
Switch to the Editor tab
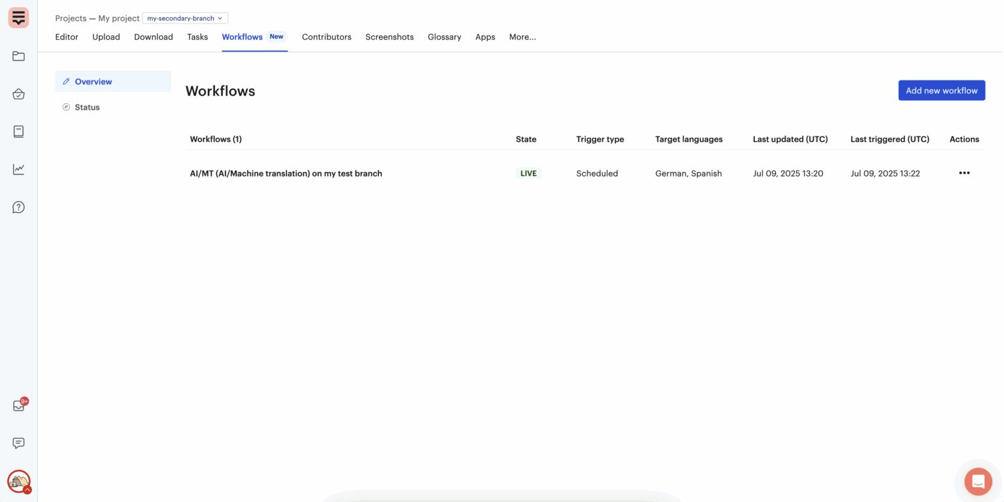tap(67, 37)
